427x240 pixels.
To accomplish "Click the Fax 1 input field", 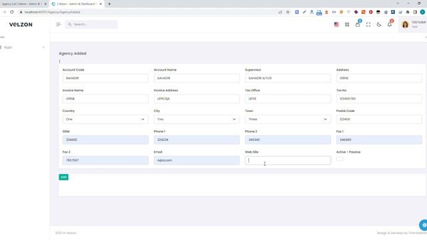I will pyautogui.click(x=379, y=140).
